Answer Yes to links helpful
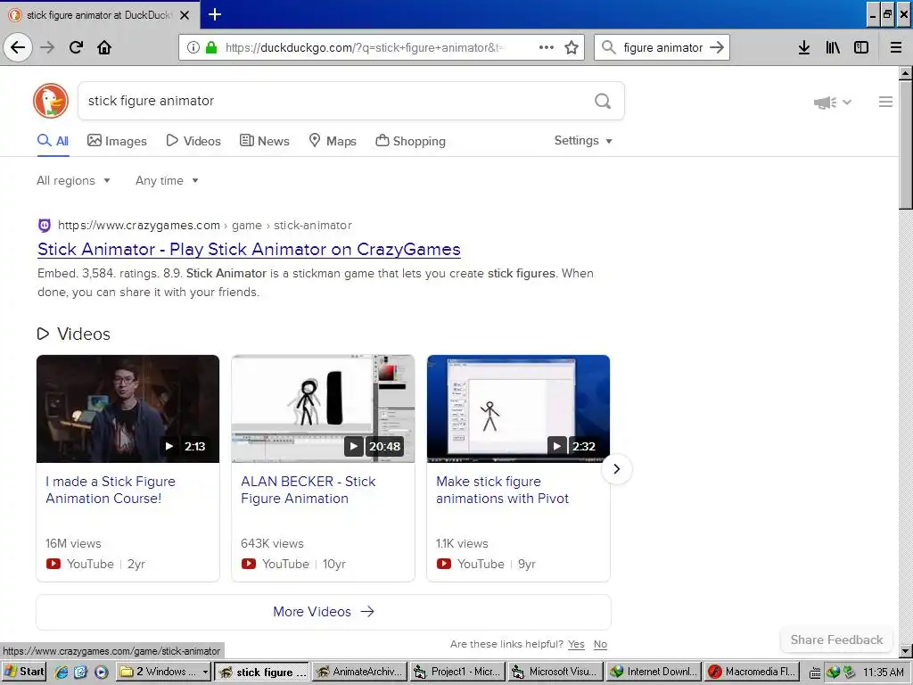The height and width of the screenshot is (685, 913). tap(576, 644)
